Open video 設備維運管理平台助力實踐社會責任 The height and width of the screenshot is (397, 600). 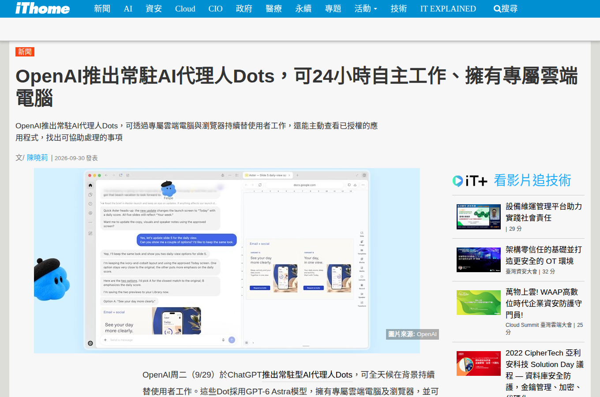544,212
